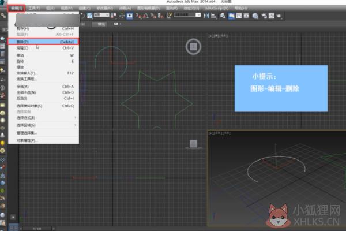Open the 编辑(E) Edit menu
The image size is (346, 231).
tap(17, 8)
